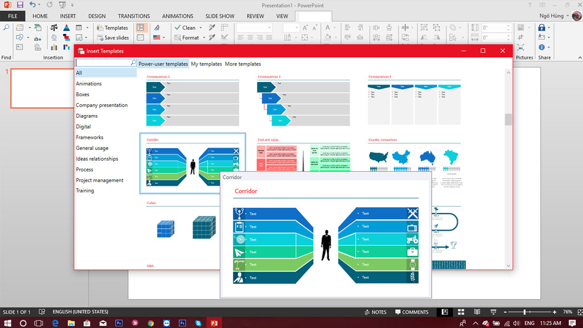Image resolution: width=583 pixels, height=328 pixels.
Task: Click the lower eyedropper icon beside Format
Action: pyautogui.click(x=212, y=38)
